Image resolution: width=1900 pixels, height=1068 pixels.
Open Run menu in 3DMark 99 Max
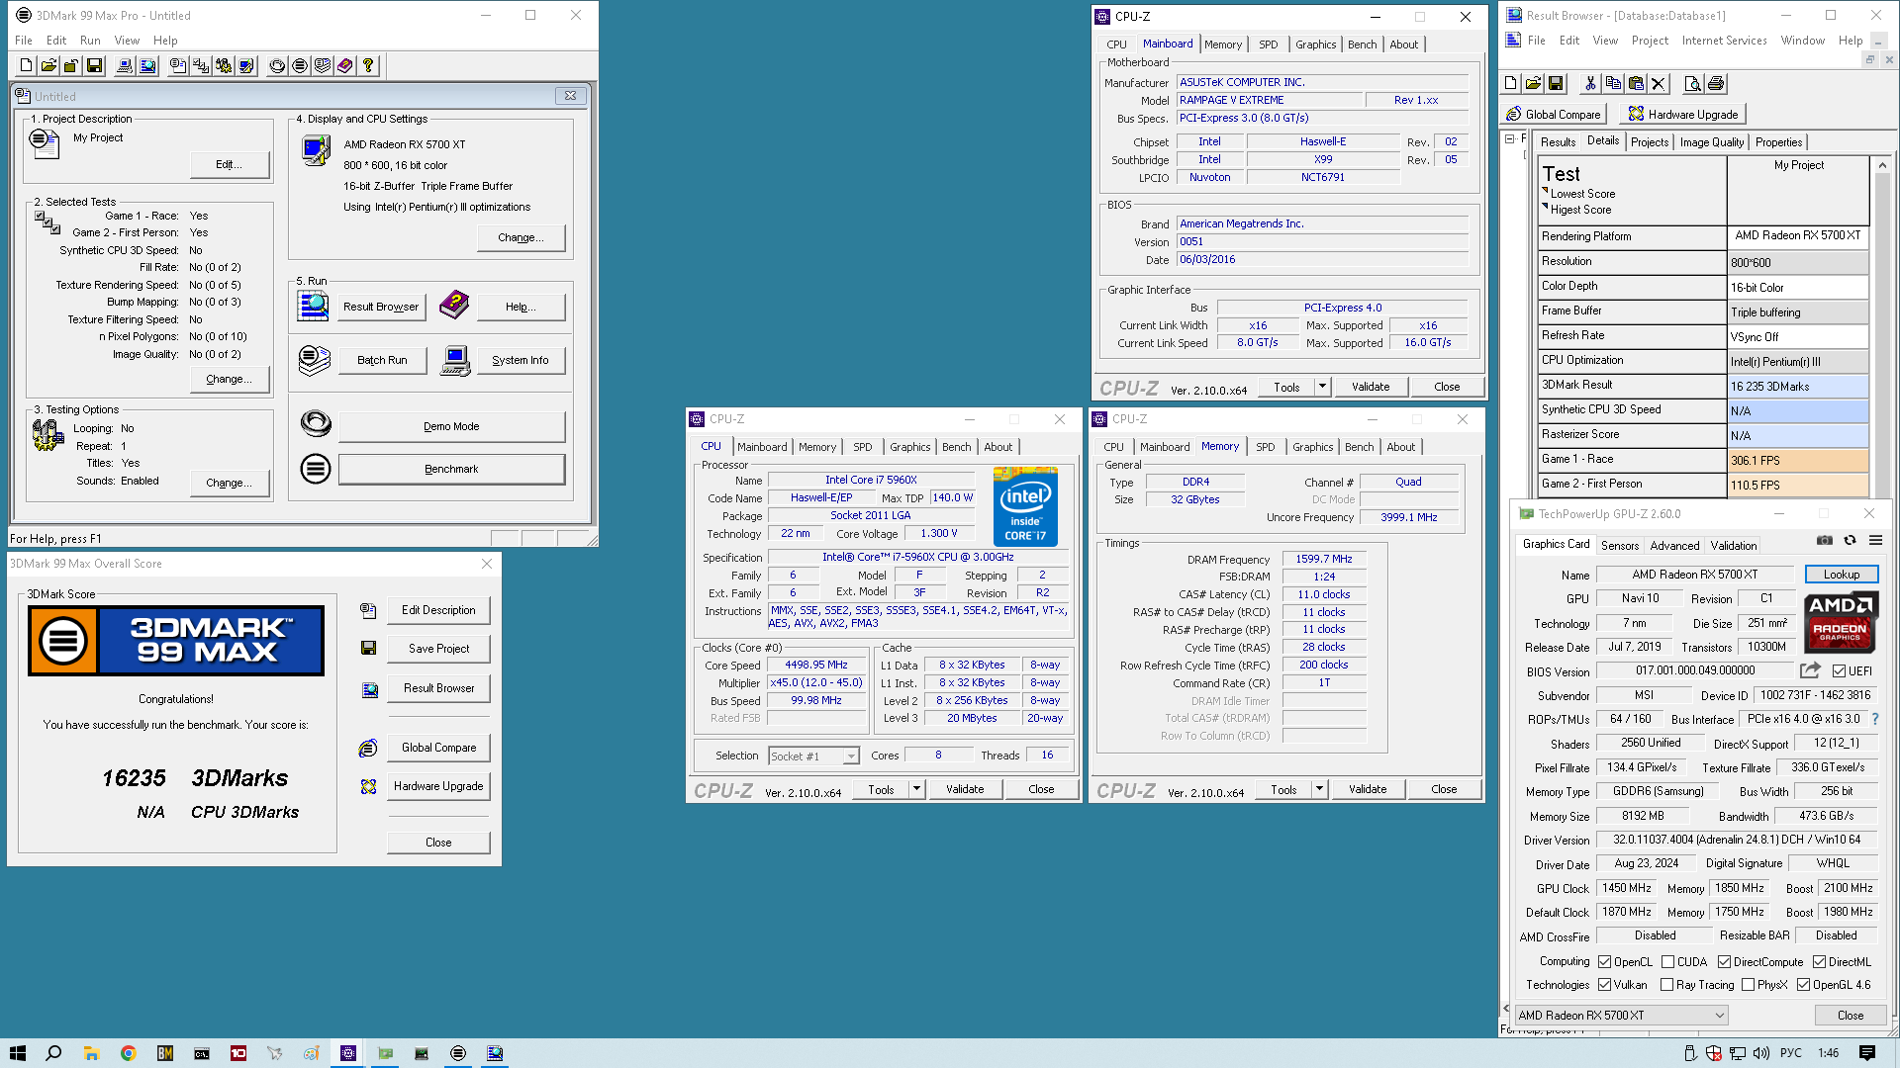point(90,41)
